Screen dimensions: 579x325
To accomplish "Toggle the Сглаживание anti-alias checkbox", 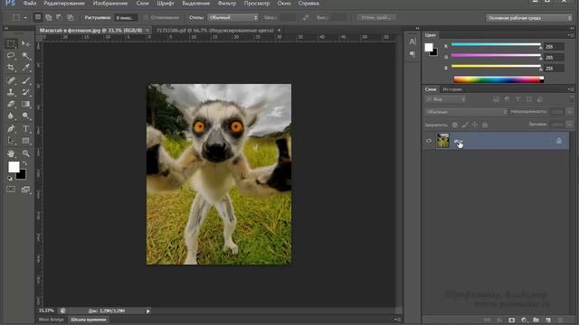I will point(146,17).
